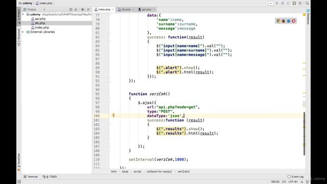Click the Hector inspector status bar icon
This screenshot has height=184, width=327.
[x=307, y=182]
